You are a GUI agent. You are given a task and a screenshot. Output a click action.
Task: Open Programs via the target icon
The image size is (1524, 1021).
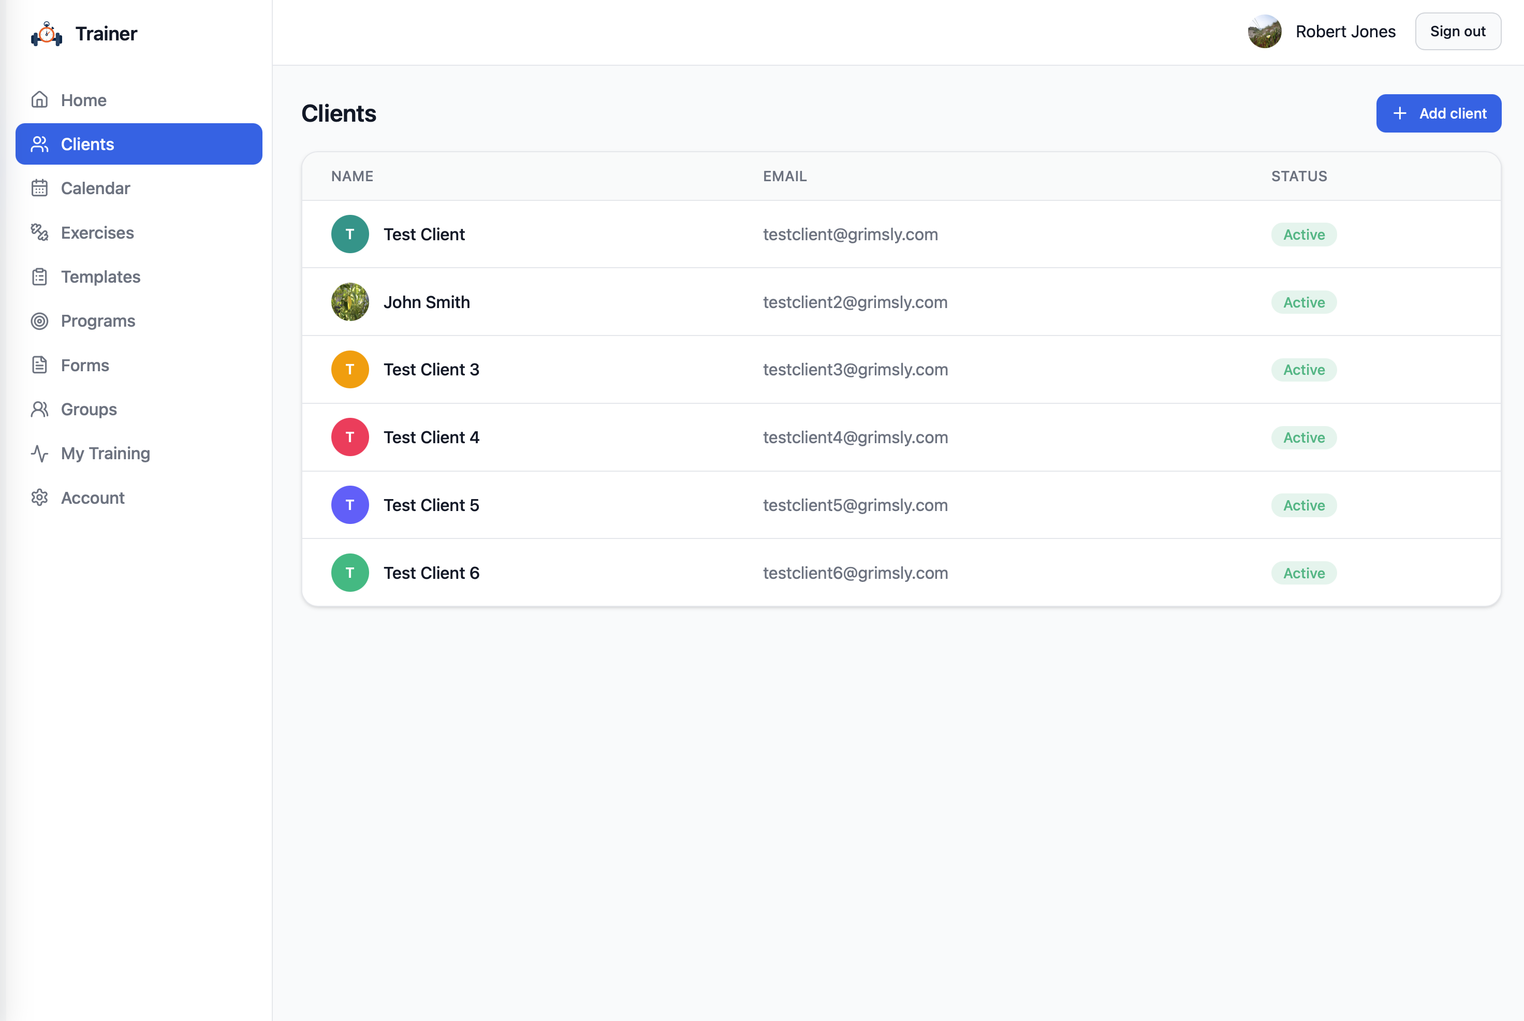tap(40, 321)
